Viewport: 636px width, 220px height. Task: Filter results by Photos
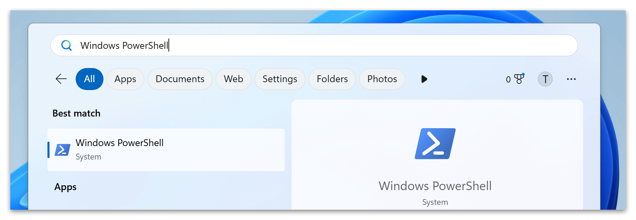click(382, 79)
